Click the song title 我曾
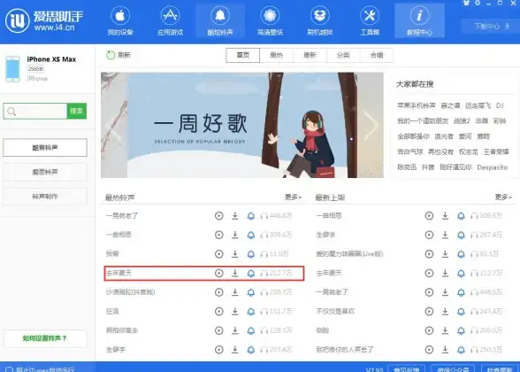This screenshot has width=520, height=372. (112, 254)
